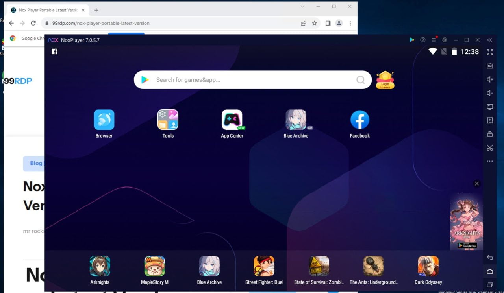This screenshot has height=293, width=504.
Task: Click the Login to earn button
Action: click(x=385, y=82)
